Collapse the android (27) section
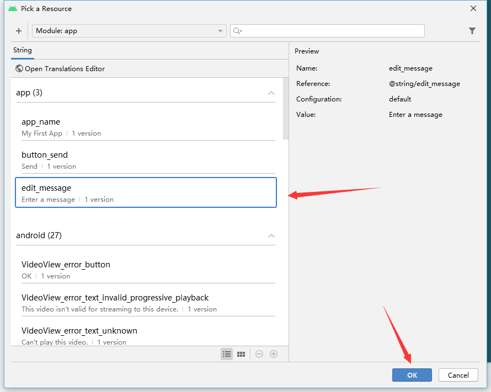This screenshot has width=491, height=392. (x=271, y=235)
